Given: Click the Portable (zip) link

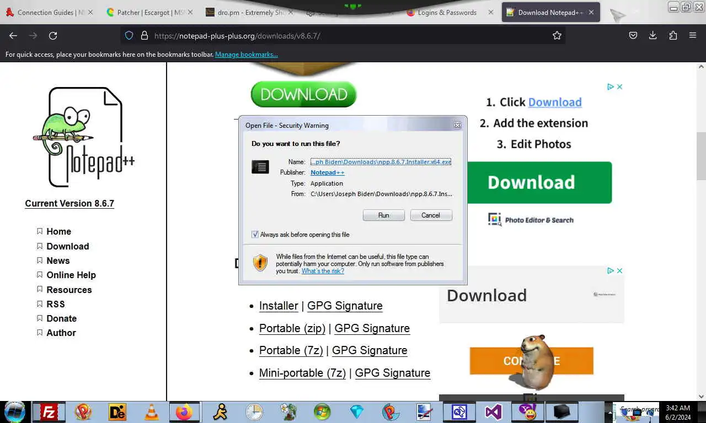Looking at the screenshot, I should [x=292, y=328].
